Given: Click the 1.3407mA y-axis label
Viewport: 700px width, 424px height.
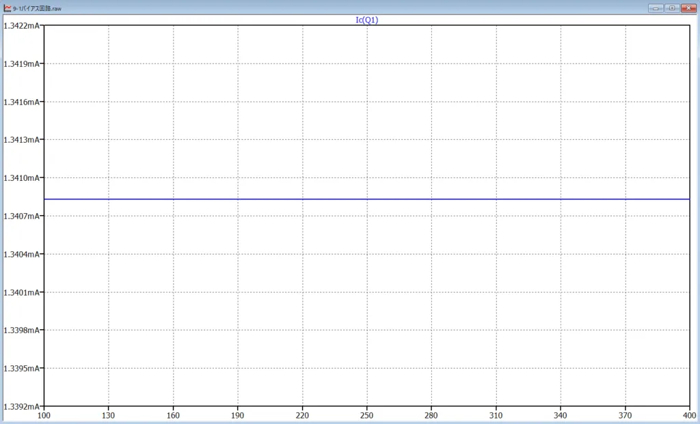Looking at the screenshot, I should click(21, 216).
